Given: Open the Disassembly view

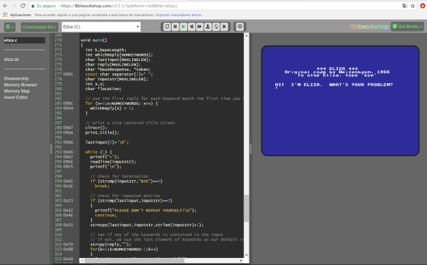Looking at the screenshot, I should click(16, 78).
